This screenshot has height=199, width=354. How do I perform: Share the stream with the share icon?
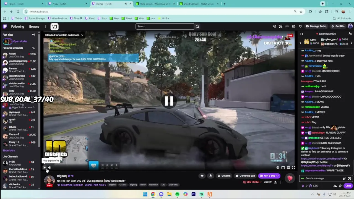[275, 182]
